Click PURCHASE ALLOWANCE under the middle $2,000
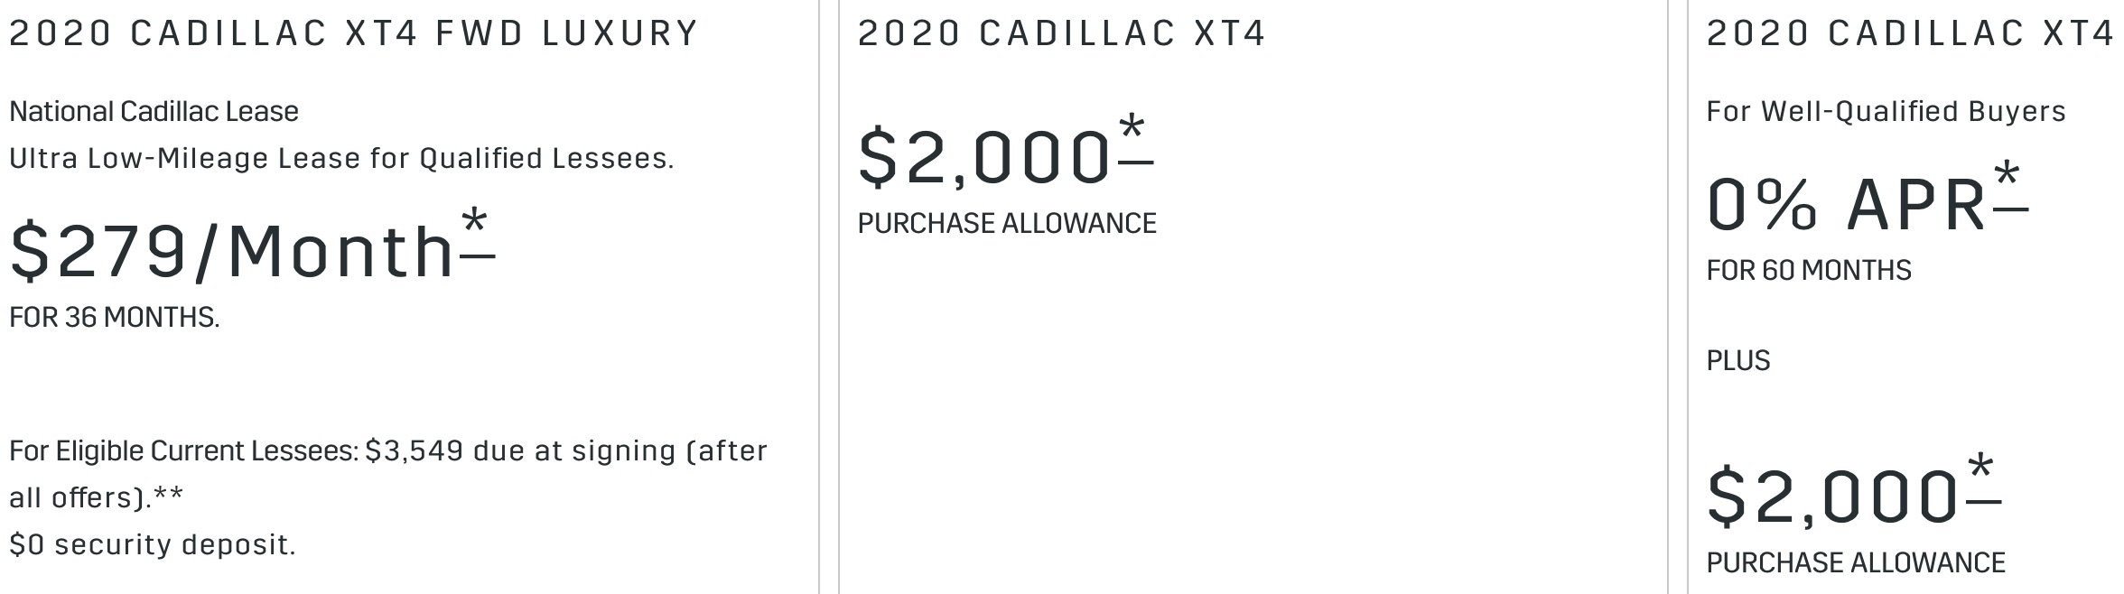 coord(1007,223)
